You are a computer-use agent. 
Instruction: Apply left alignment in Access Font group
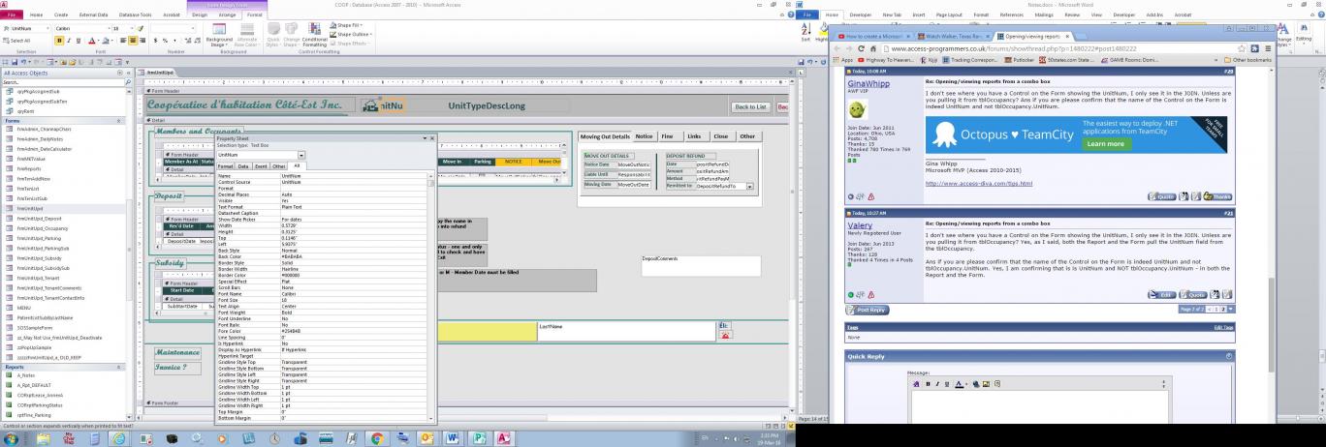tap(122, 41)
